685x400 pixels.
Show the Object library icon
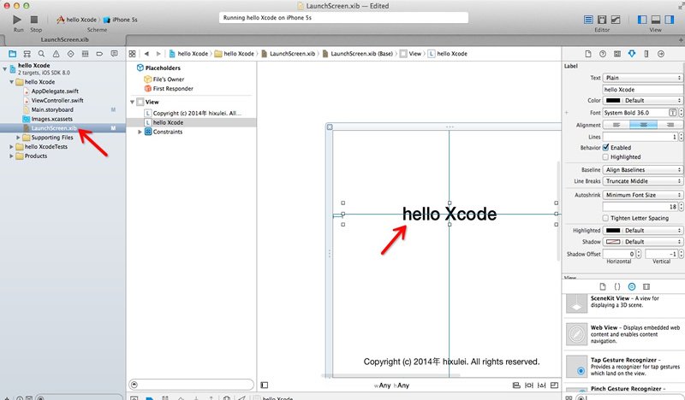(632, 286)
